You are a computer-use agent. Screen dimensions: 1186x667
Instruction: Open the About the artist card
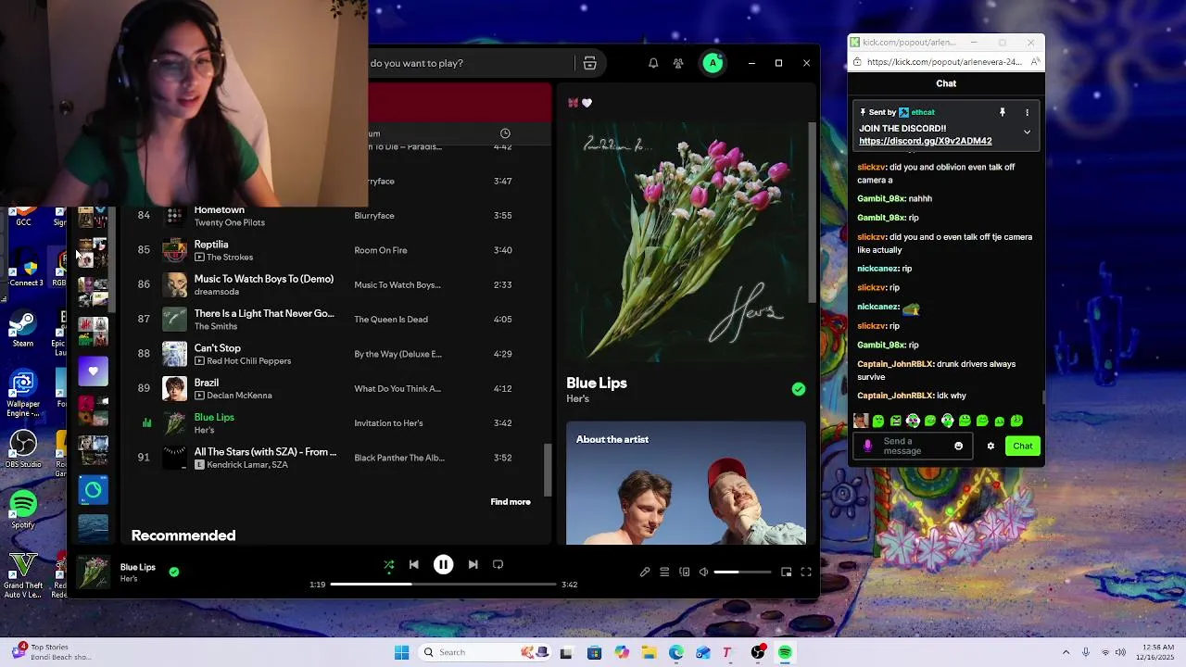[687, 484]
